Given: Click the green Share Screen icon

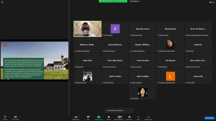Looking at the screenshot, I should (99, 117).
